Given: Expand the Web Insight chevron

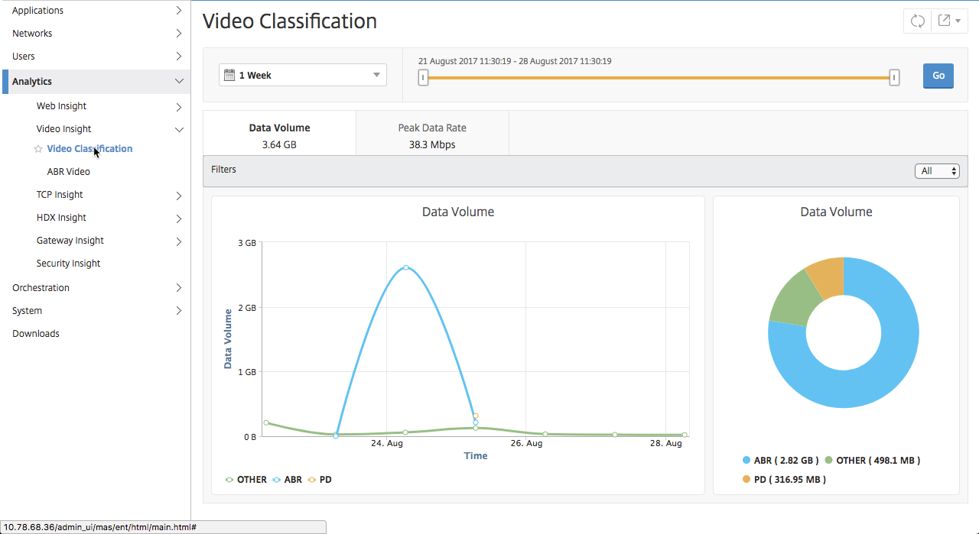Looking at the screenshot, I should (179, 107).
